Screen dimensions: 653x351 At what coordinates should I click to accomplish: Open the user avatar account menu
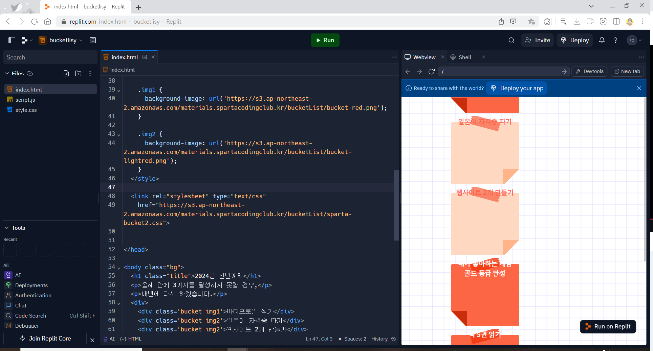(634, 40)
